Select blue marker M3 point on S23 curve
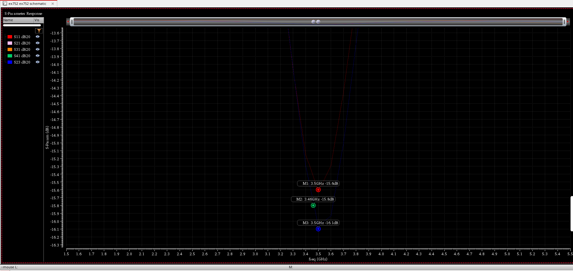The width and height of the screenshot is (573, 271). [318, 229]
